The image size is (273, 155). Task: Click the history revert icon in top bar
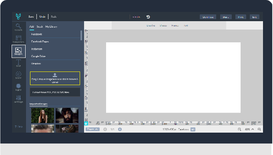tap(148, 17)
